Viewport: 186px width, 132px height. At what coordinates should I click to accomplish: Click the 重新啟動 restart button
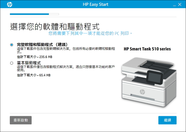(x=21, y=120)
